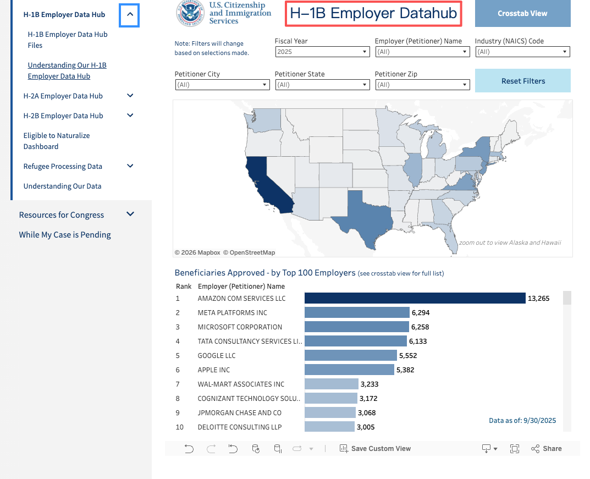Screen dimensions: 590x479
Task: Select California on the state map
Action: (x=269, y=187)
